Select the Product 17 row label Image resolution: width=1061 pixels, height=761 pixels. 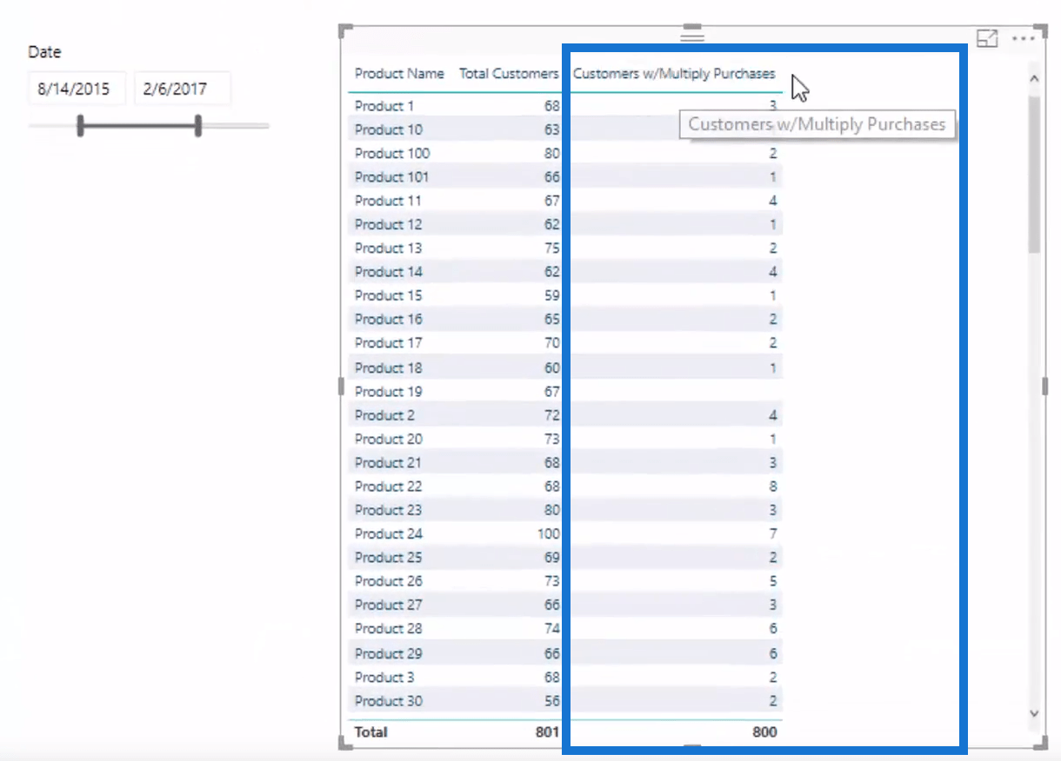(389, 343)
